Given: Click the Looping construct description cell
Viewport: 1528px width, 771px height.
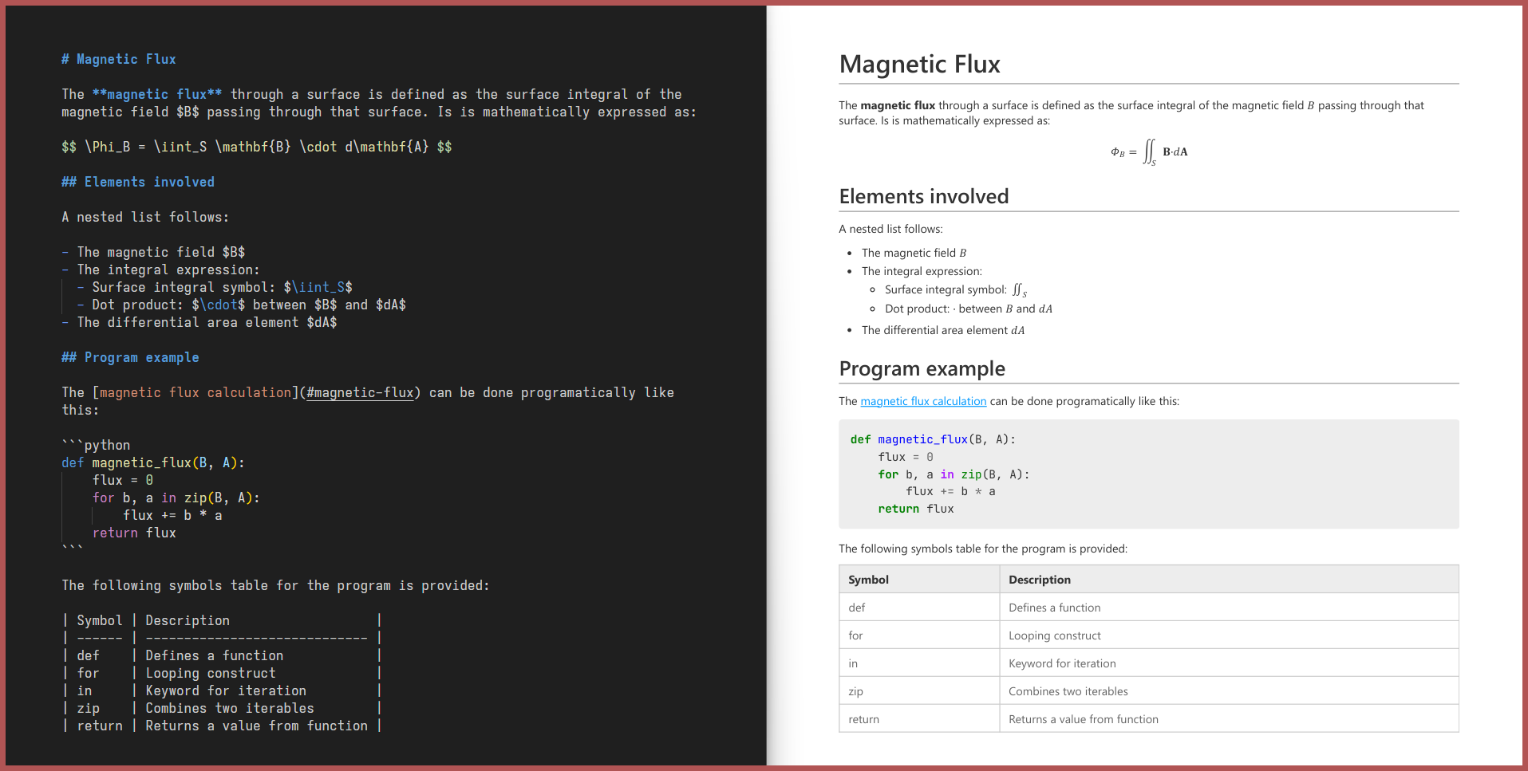Looking at the screenshot, I should click(1055, 635).
